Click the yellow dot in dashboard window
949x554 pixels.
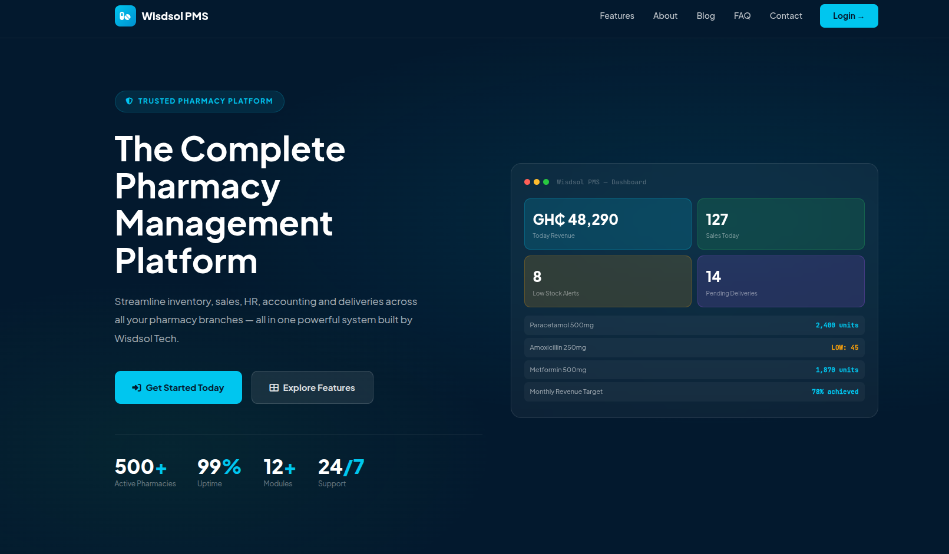(537, 182)
